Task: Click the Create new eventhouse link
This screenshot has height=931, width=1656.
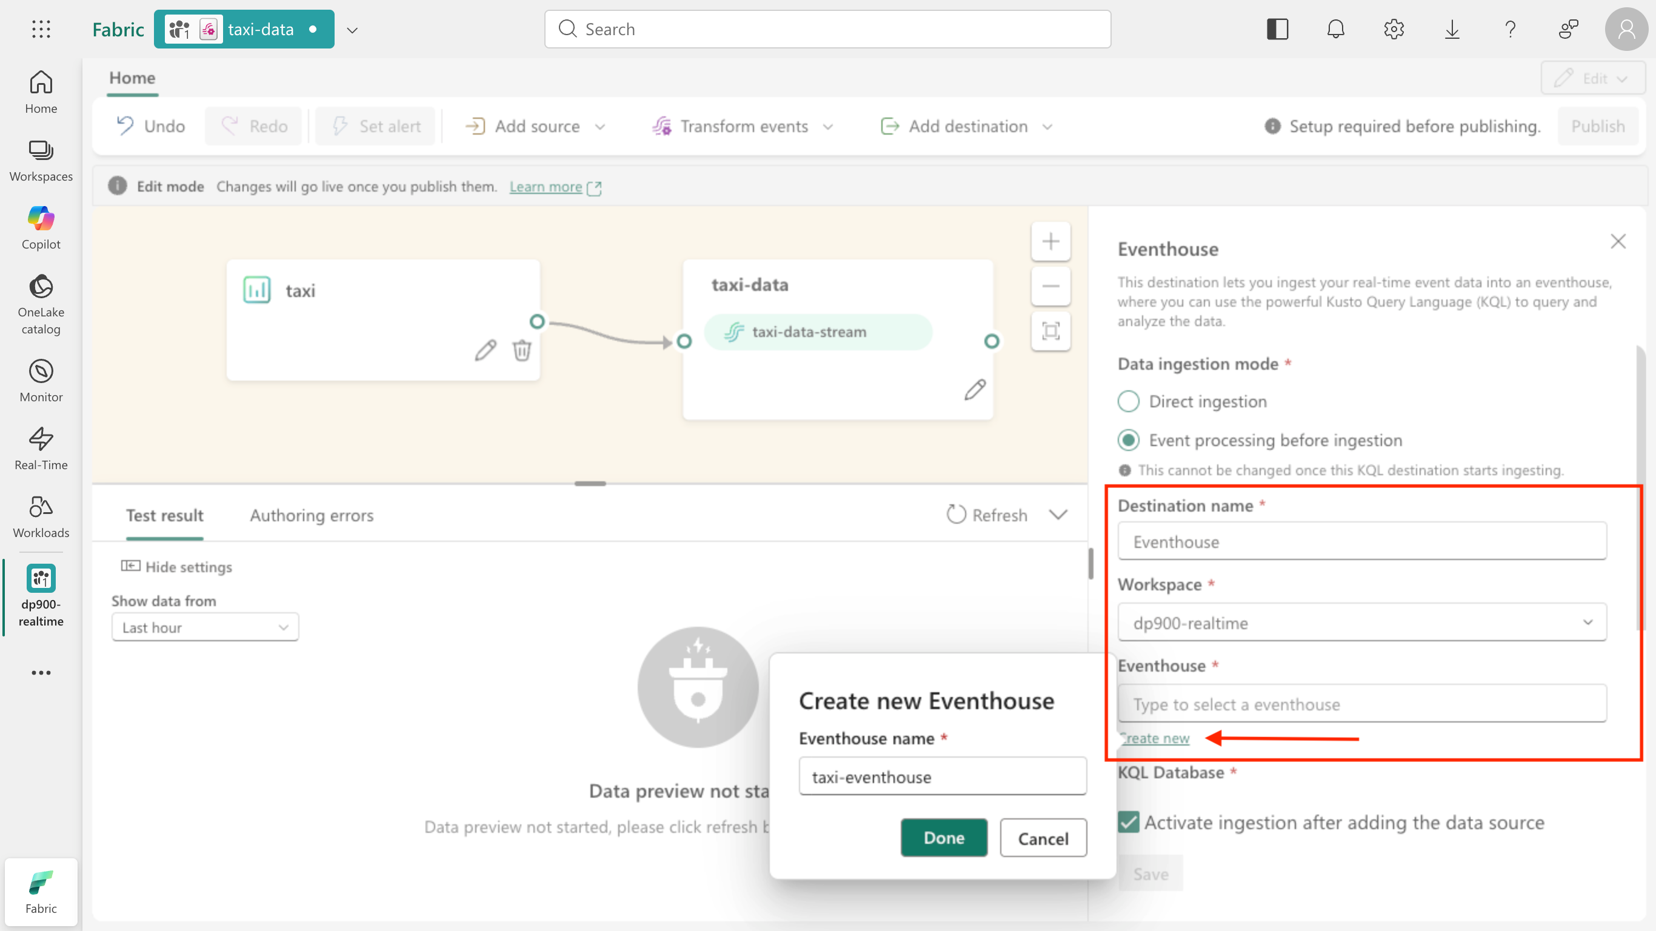Action: point(1154,738)
